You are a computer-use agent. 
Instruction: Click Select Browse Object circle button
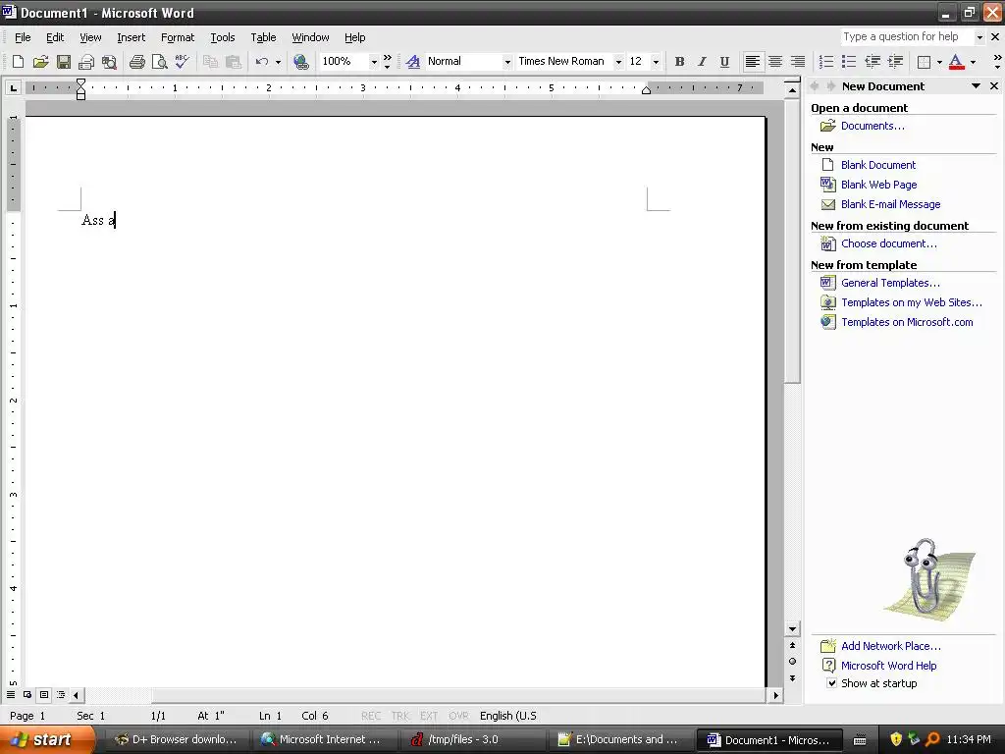(793, 661)
